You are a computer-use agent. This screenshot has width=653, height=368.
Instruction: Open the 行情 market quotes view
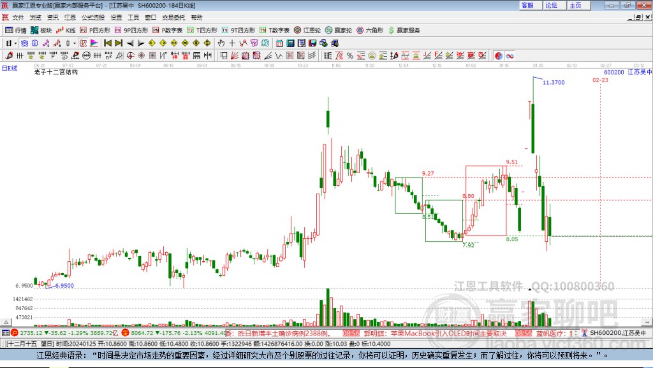(15, 31)
